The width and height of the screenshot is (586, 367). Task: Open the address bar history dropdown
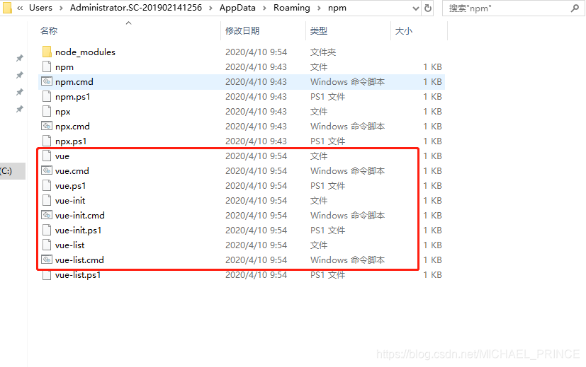[415, 8]
